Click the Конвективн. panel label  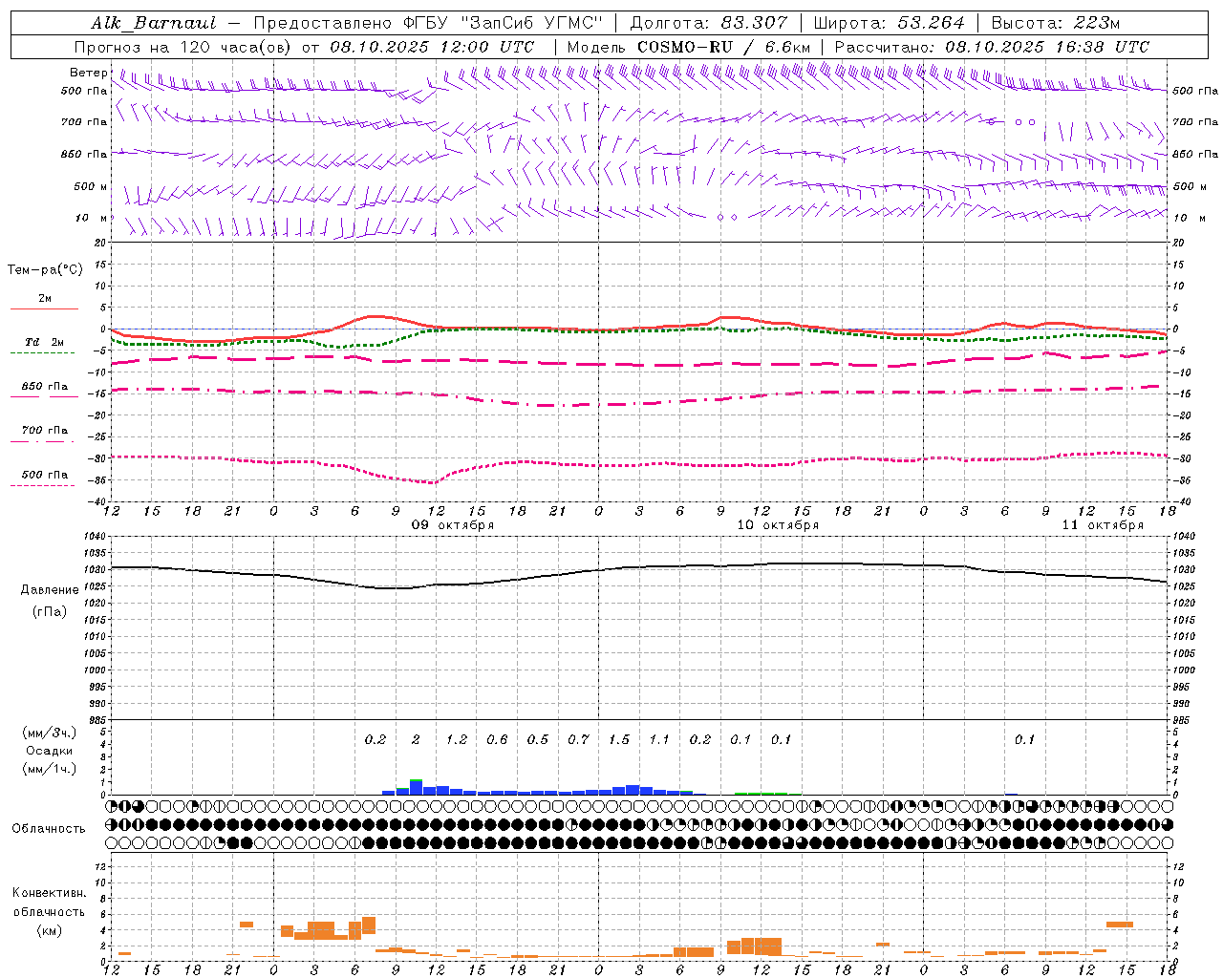click(x=50, y=893)
